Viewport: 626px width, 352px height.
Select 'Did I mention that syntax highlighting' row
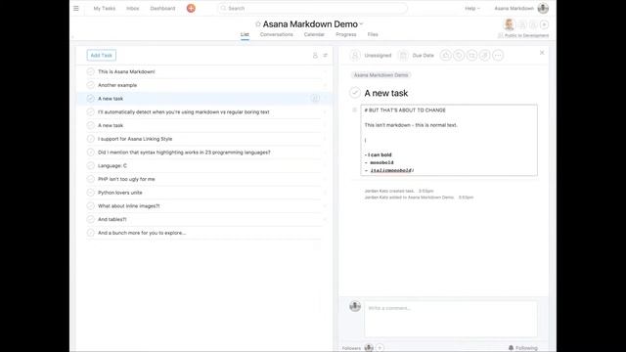[184, 153]
